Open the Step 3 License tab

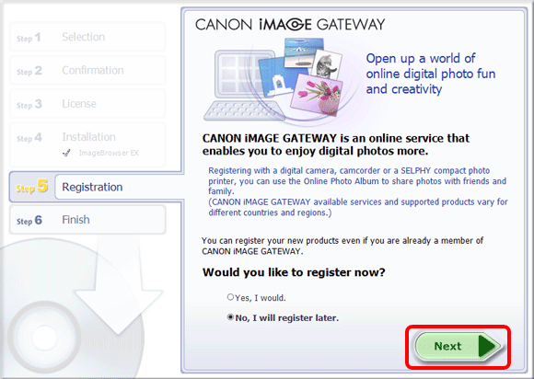(x=87, y=104)
